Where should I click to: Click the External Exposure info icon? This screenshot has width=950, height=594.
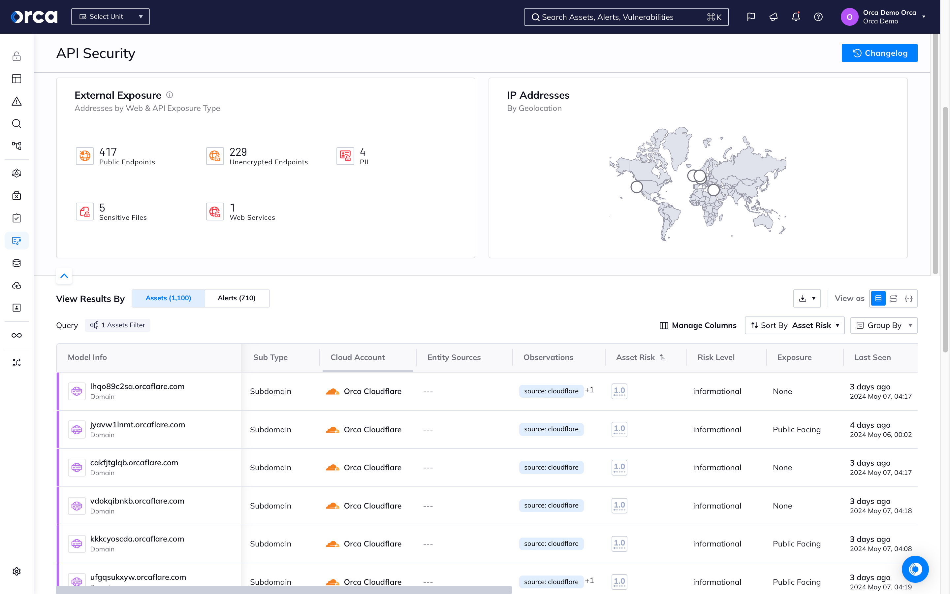[170, 95]
